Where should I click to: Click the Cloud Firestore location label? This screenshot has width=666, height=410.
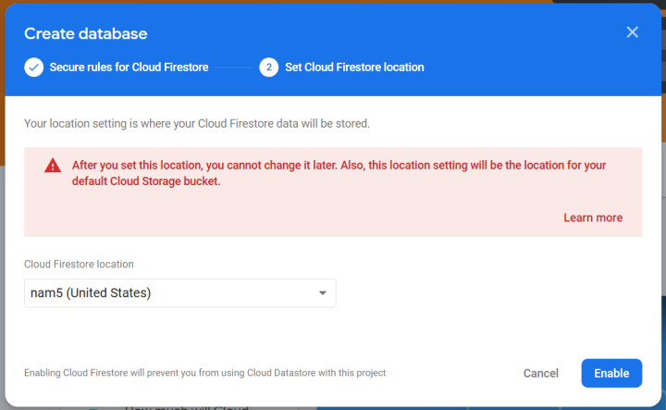click(79, 265)
